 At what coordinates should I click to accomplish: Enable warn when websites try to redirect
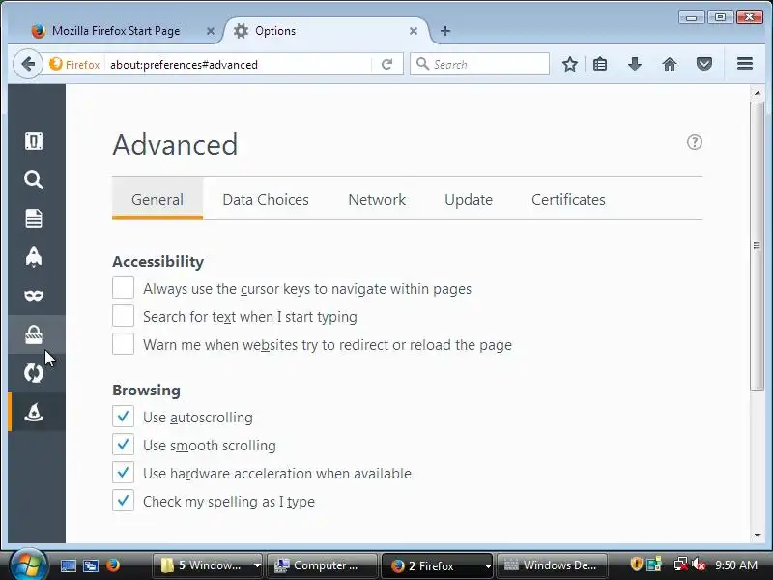[x=124, y=344]
